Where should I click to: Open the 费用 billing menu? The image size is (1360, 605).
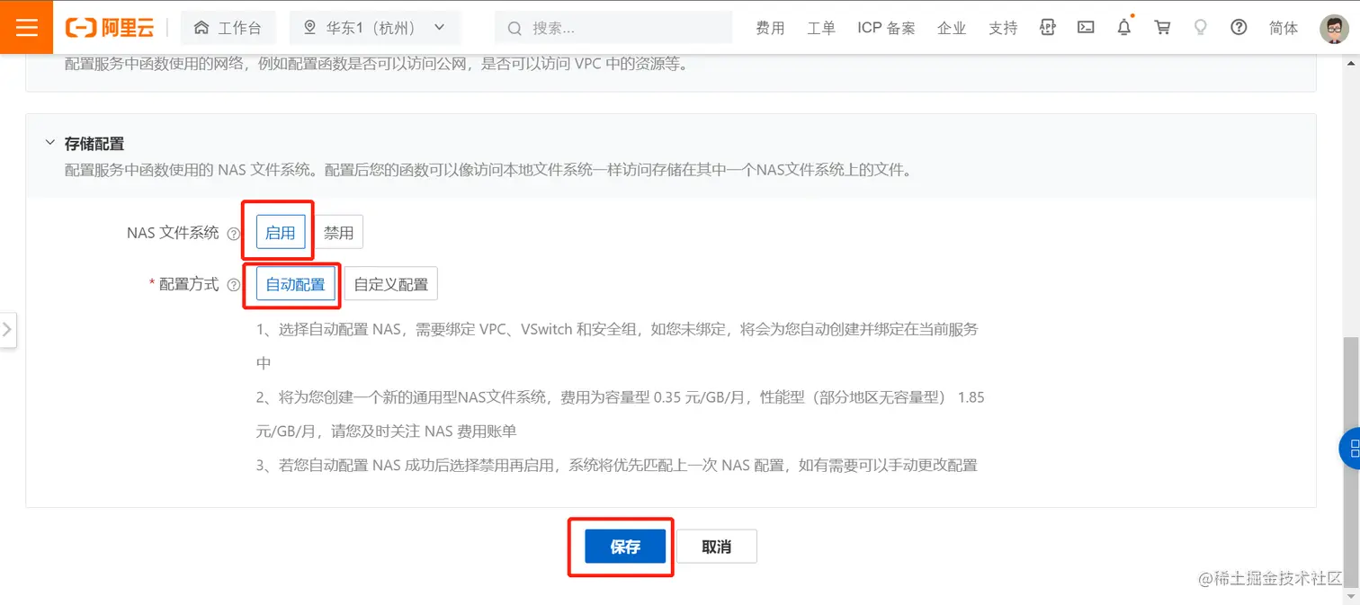click(x=770, y=28)
